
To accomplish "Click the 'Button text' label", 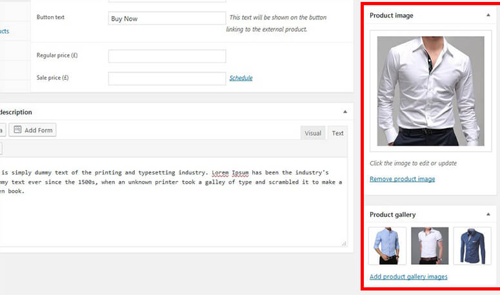I will 50,17.
